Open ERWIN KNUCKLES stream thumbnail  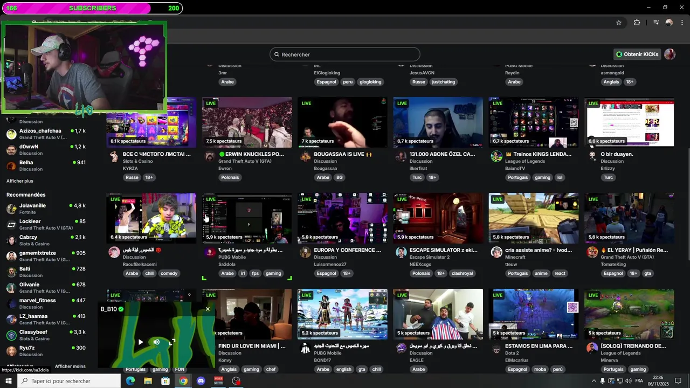pos(247,122)
